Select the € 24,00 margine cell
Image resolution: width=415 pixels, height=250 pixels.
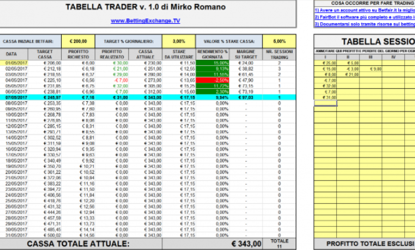(x=246, y=63)
